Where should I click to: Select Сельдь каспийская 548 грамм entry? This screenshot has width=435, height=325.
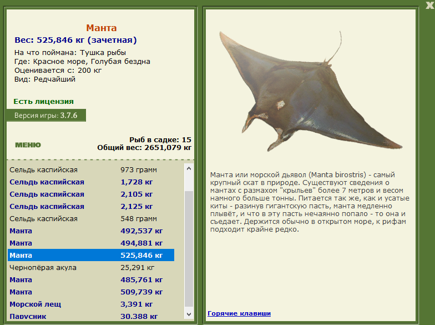[x=91, y=219]
